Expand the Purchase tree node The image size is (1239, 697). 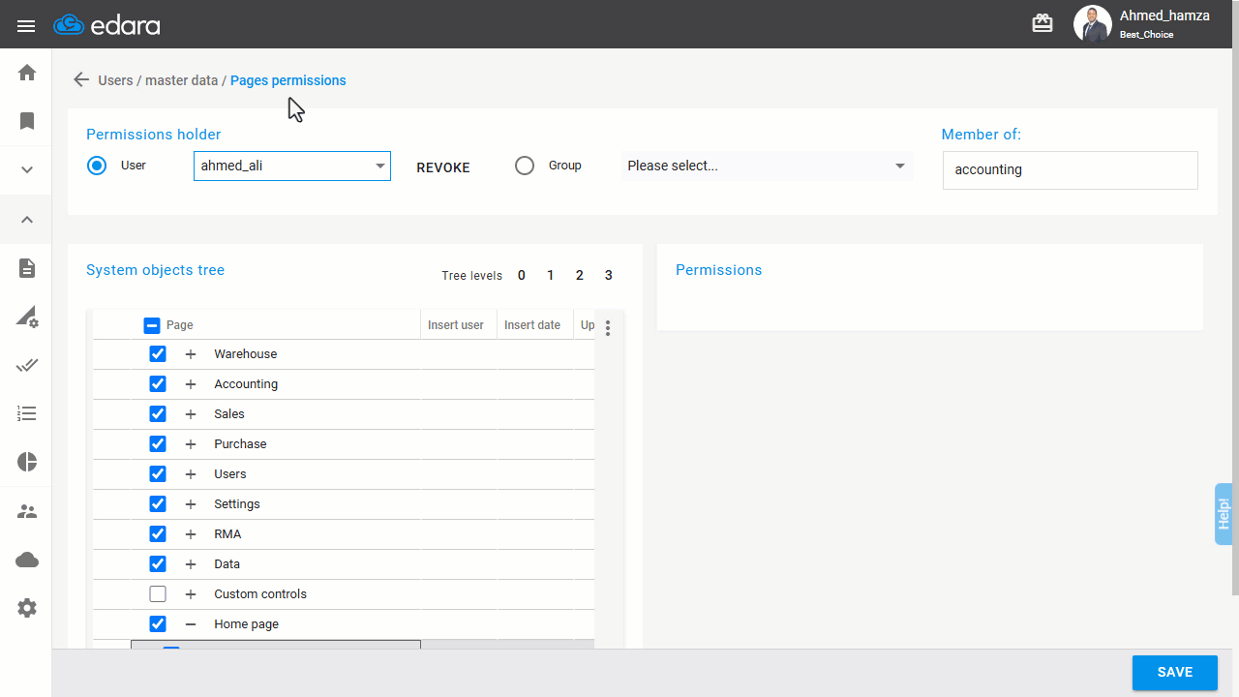191,444
